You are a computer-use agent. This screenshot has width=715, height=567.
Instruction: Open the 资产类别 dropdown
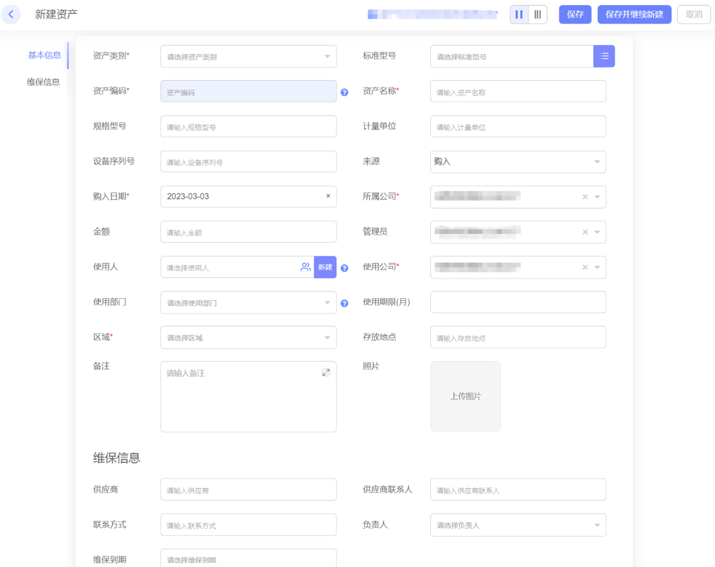[248, 57]
